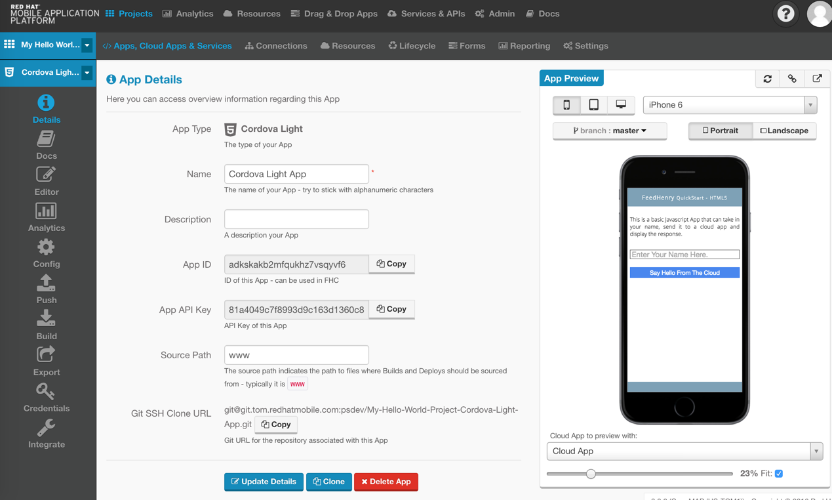The image size is (832, 500).
Task: Open the Admin menu
Action: (x=495, y=14)
